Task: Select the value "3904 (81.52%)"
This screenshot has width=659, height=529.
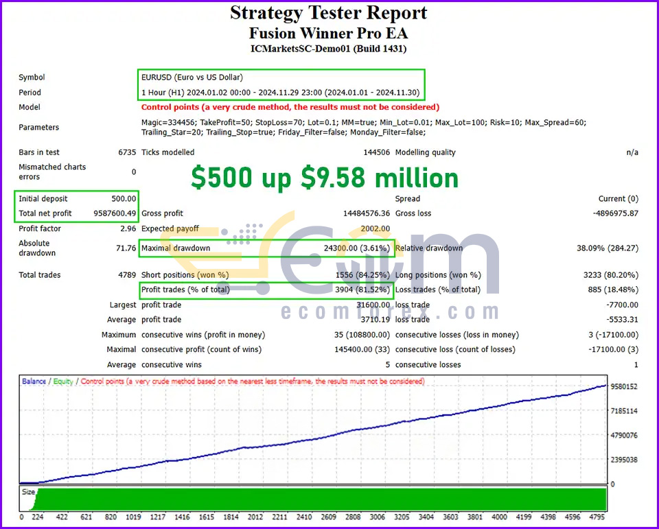Action: (x=362, y=290)
